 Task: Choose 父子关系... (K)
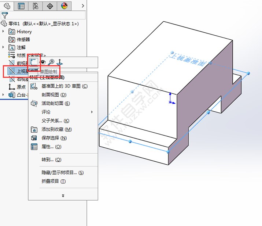click(55, 121)
